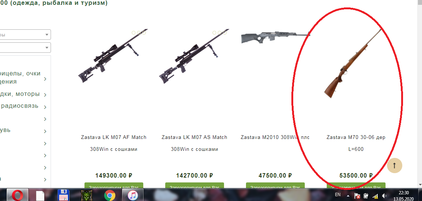422x201 pixels.
Task: Select middle image dot of LK M07 AS Match
Action: 220,33
